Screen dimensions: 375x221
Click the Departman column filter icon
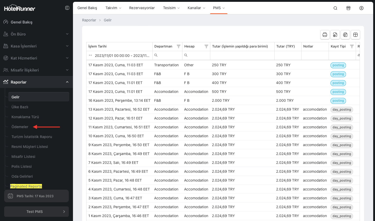[179, 46]
